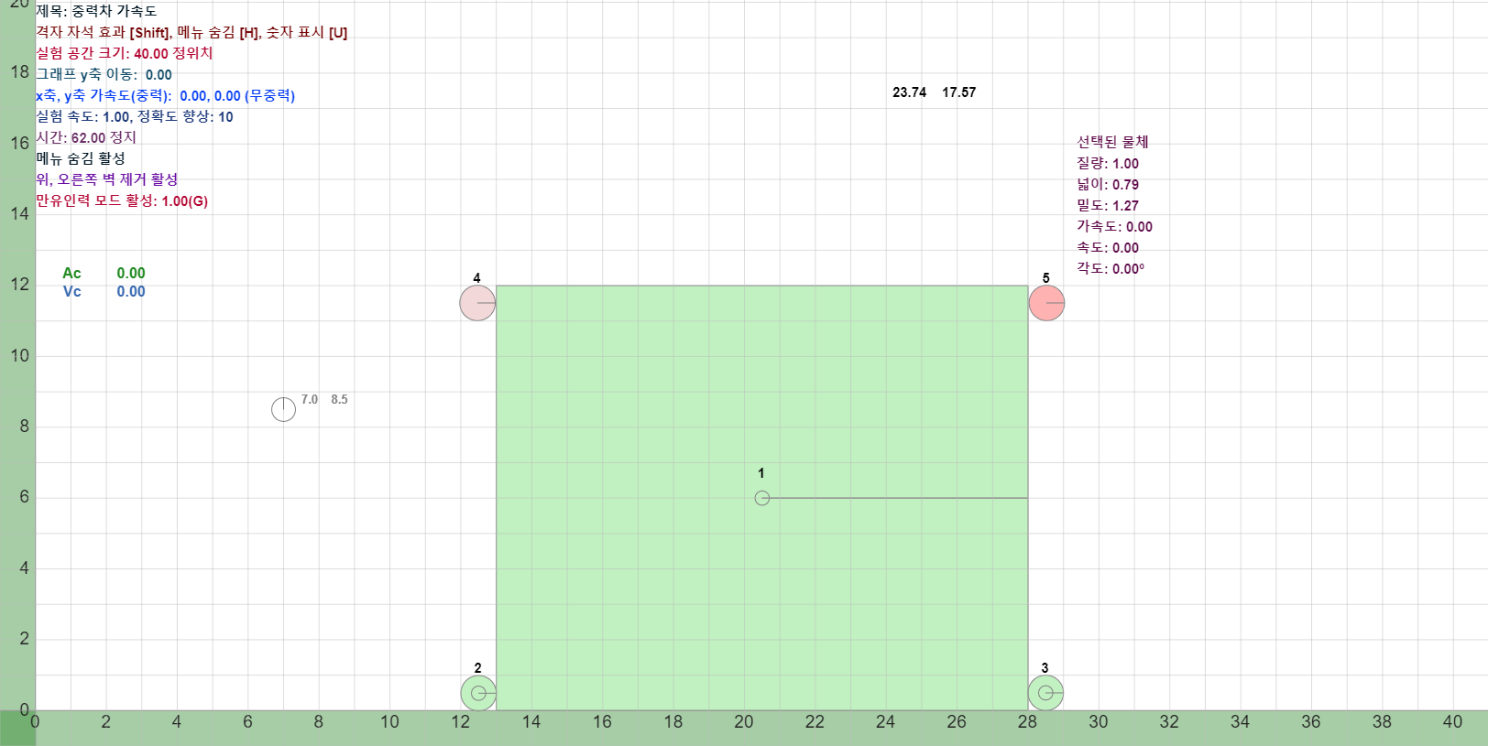1488x746 pixels.
Task: Click the '밀도: 1.27' property
Action: click(x=1108, y=205)
